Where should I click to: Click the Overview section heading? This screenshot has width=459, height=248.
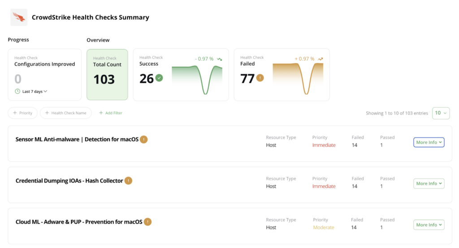pyautogui.click(x=98, y=40)
